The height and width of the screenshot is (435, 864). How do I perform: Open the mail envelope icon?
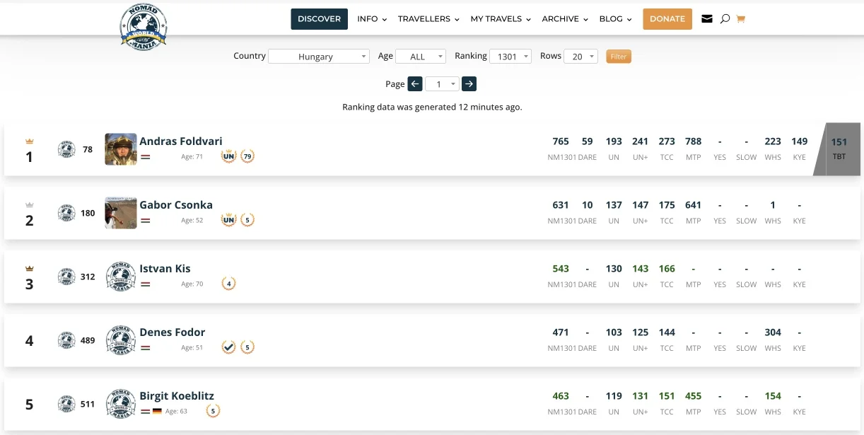click(x=706, y=19)
